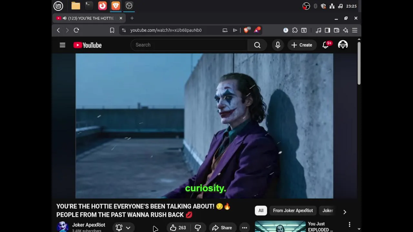Open the Leo AI sparkle icon
This screenshot has width=413, height=232.
pyautogui.click(x=346, y=30)
